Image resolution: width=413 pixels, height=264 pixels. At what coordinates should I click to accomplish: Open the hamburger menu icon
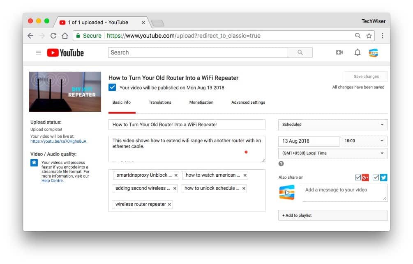coord(38,52)
